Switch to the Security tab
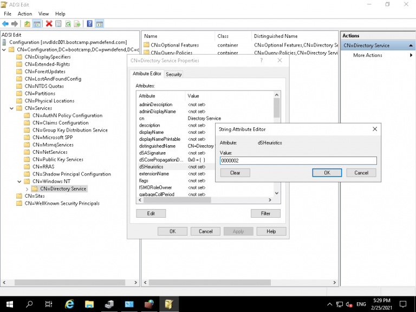The image size is (416, 312). point(174,74)
